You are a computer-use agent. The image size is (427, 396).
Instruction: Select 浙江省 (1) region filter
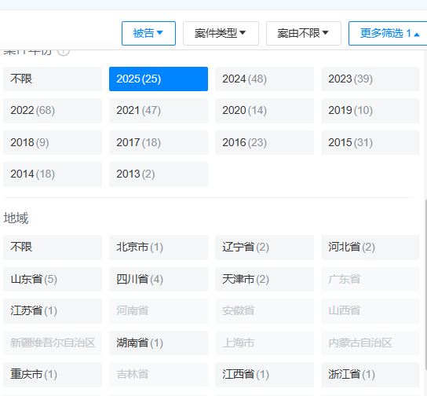pos(370,375)
